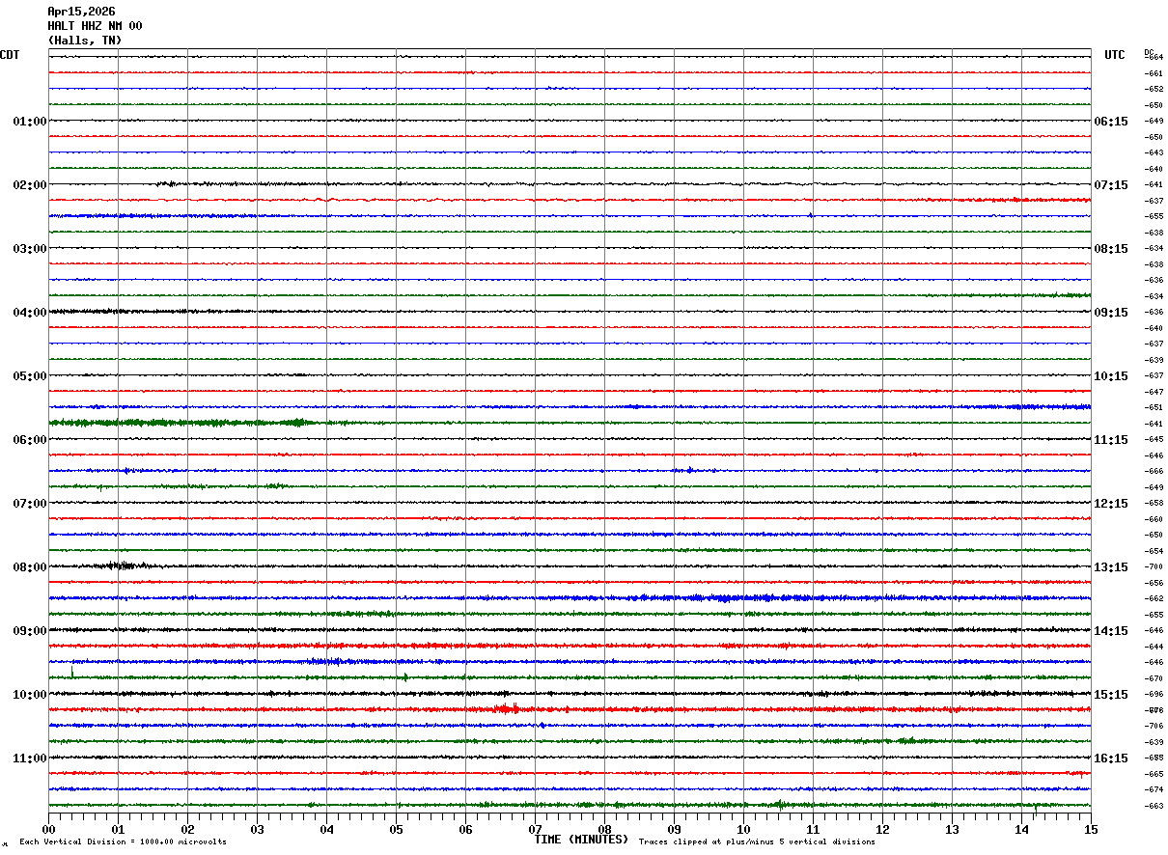
Task: Select the 08:15 UTC time label
Action: [1111, 249]
